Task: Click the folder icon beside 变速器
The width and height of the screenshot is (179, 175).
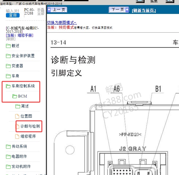Action: [x=8, y=66]
